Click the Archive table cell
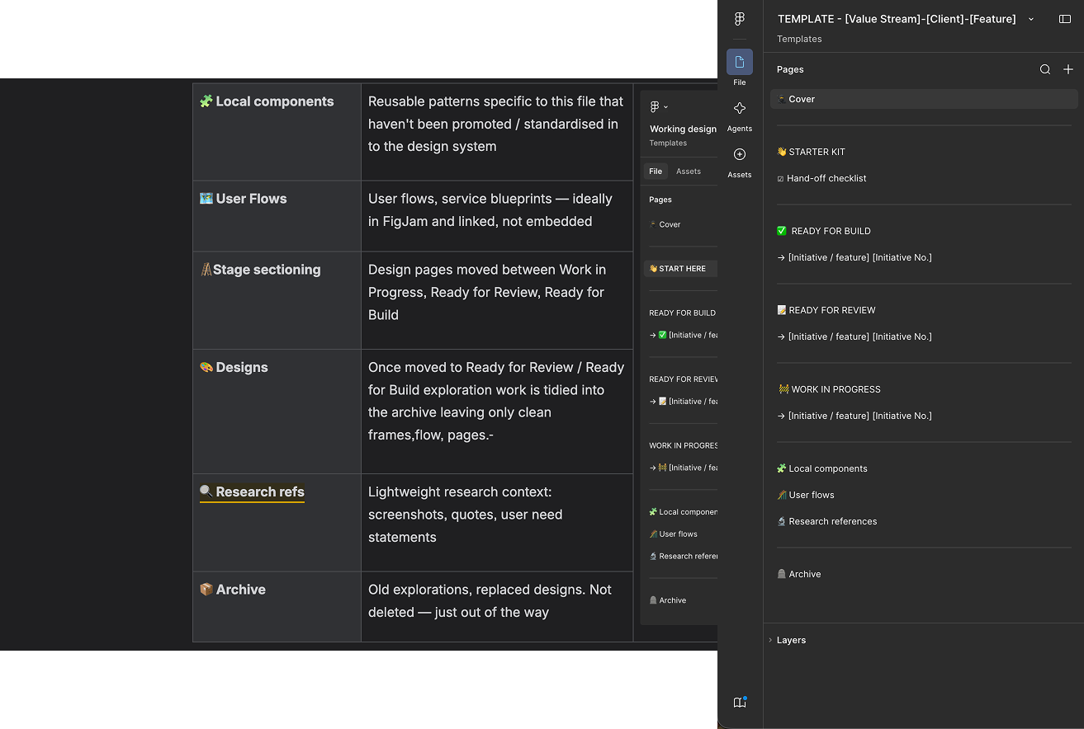Viewport: 1084px width, 729px height. click(x=277, y=607)
